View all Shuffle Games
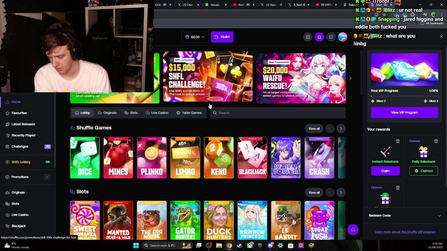 click(x=314, y=129)
